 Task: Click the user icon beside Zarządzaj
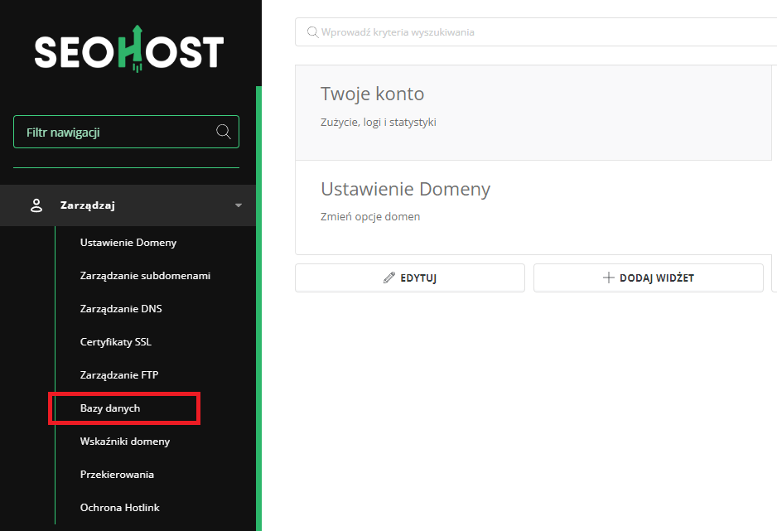click(36, 205)
